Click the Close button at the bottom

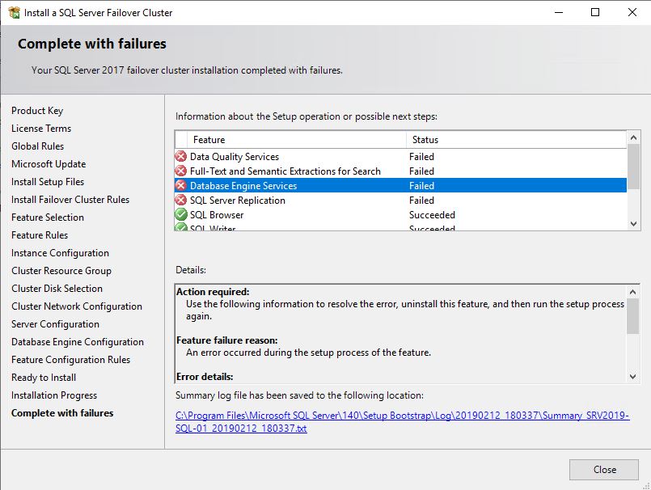(x=603, y=470)
